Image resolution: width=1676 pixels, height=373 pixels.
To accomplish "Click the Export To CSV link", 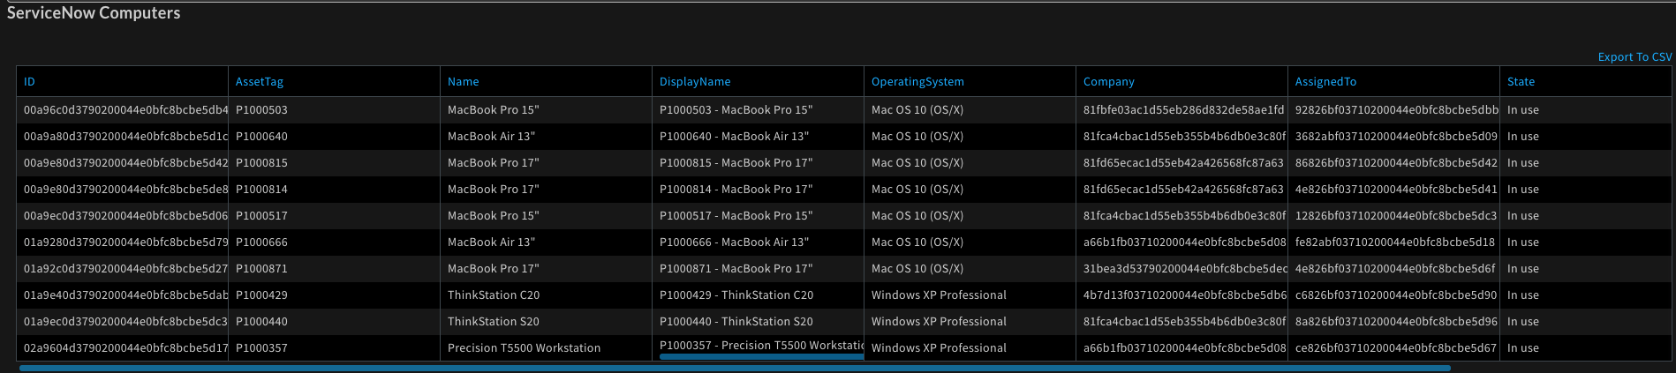I will (1634, 56).
